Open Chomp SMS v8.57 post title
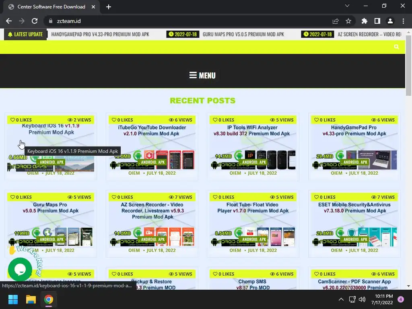This screenshot has height=309, width=412. click(253, 284)
